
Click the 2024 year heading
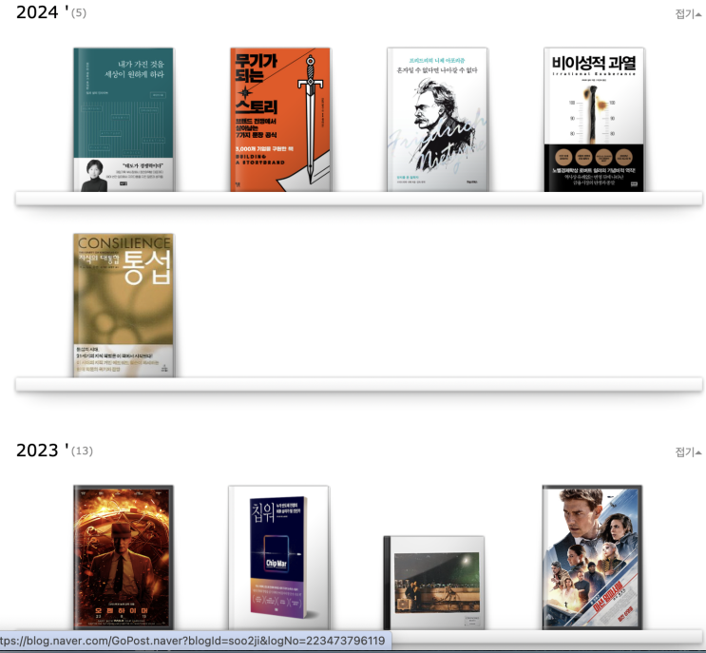tap(43, 12)
